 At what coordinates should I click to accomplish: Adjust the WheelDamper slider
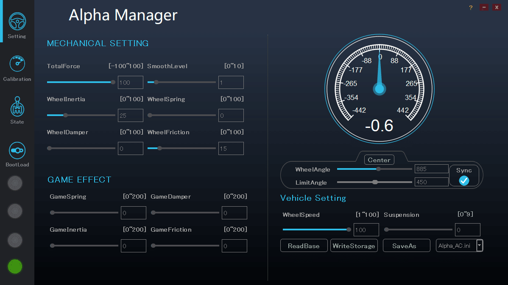point(81,148)
